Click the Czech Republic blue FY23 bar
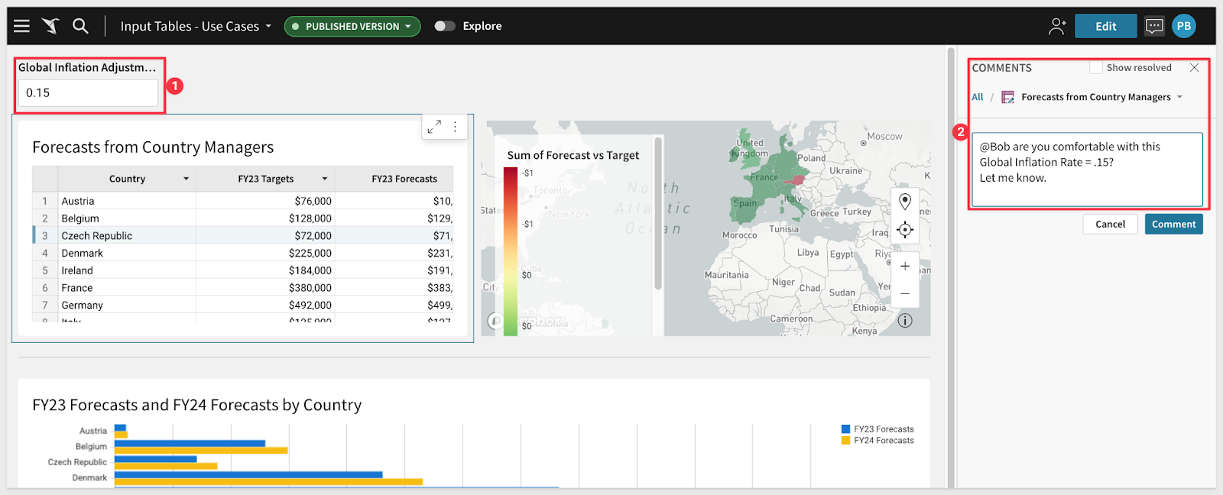 pyautogui.click(x=155, y=459)
